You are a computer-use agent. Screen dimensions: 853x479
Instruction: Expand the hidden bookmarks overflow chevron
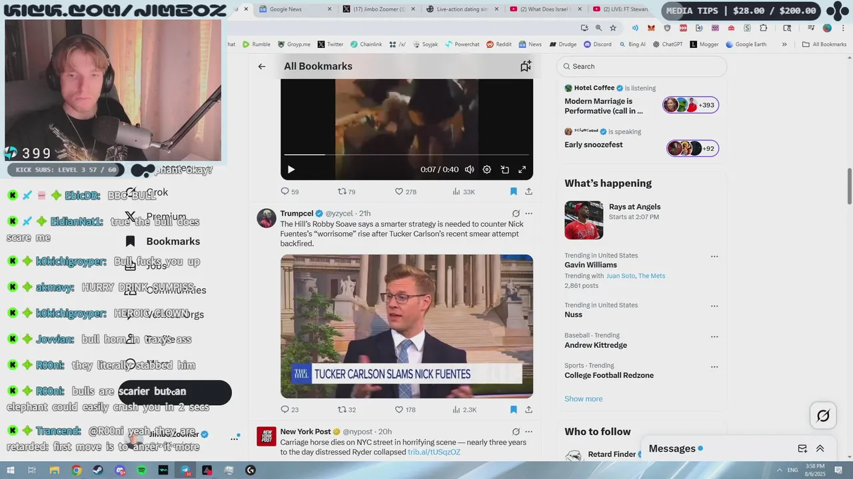[784, 45]
